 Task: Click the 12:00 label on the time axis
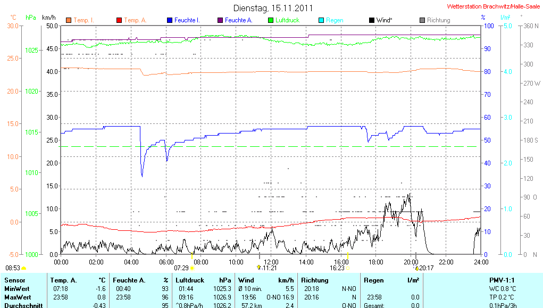pos(271,262)
